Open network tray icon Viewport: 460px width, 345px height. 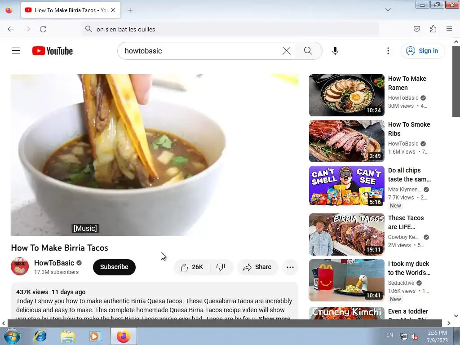tap(404, 337)
